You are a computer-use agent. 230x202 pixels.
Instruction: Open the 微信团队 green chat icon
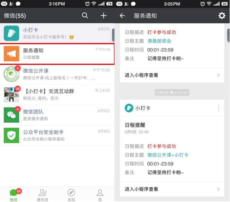point(11,115)
